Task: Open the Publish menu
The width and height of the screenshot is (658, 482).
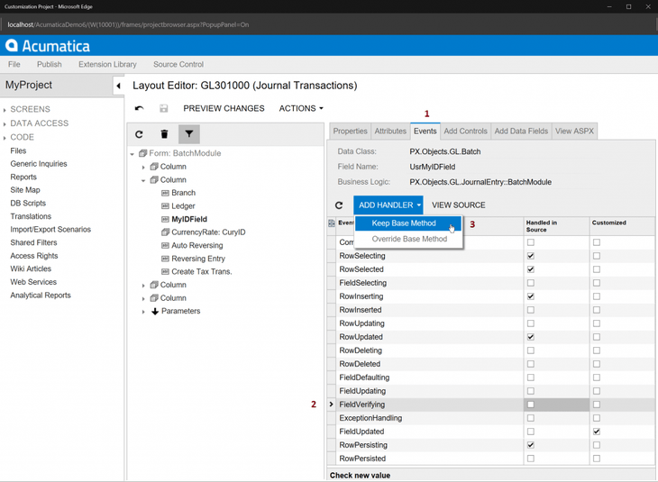Action: point(49,64)
